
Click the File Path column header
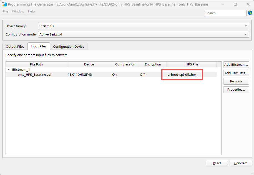(x=36, y=64)
